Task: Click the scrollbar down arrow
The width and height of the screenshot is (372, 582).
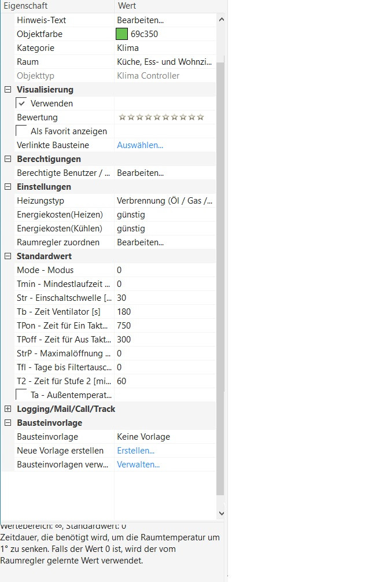Action: pos(221,514)
